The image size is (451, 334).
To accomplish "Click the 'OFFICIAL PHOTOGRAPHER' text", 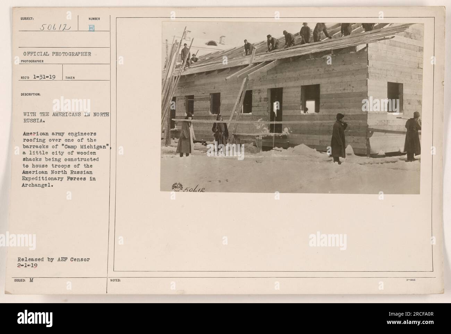I will click(57, 54).
